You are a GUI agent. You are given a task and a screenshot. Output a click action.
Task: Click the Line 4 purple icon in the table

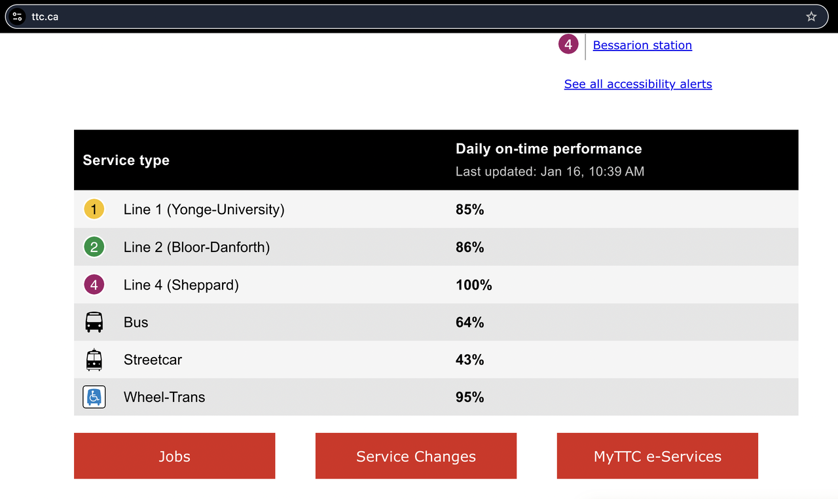tap(94, 285)
